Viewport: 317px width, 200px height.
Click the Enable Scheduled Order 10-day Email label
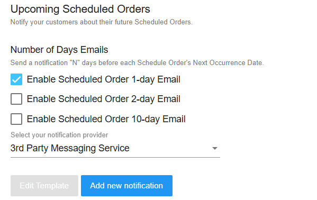(x=106, y=119)
